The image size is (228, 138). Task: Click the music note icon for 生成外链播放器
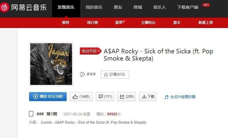[x=166, y=97]
